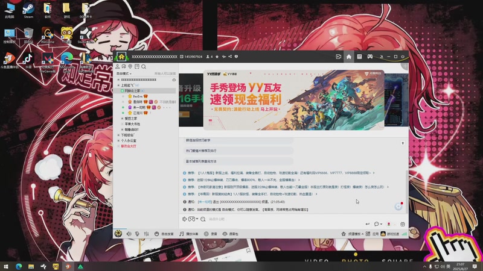Image resolution: width=483 pixels, height=271 pixels.
Task: Toggle the speaker volume icon in the bottom bar
Action: 129,234
